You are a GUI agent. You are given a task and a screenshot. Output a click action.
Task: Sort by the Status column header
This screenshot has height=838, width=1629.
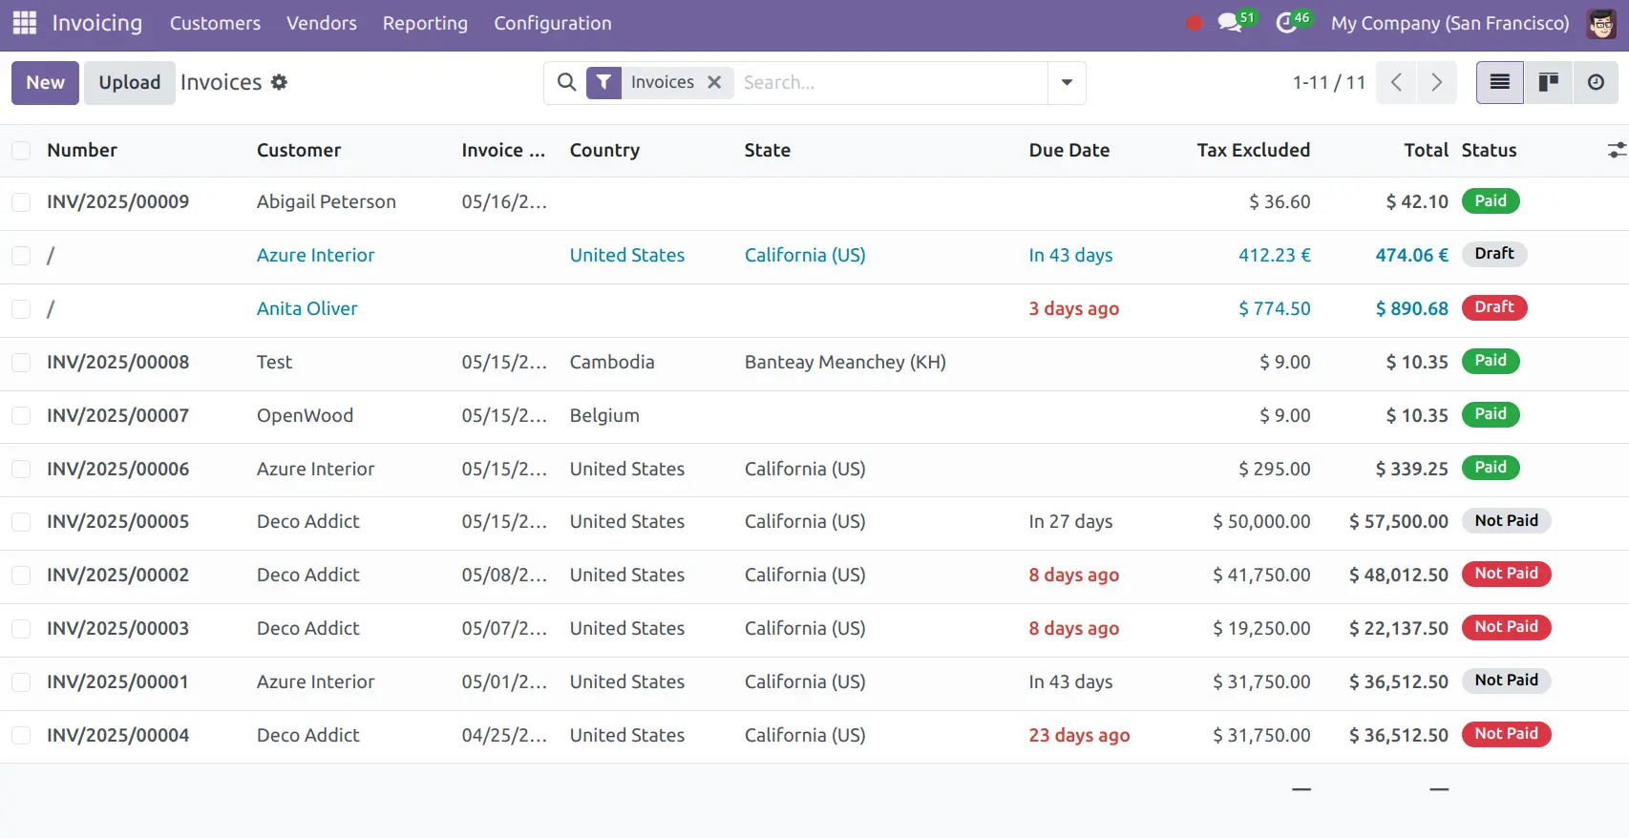coord(1489,150)
